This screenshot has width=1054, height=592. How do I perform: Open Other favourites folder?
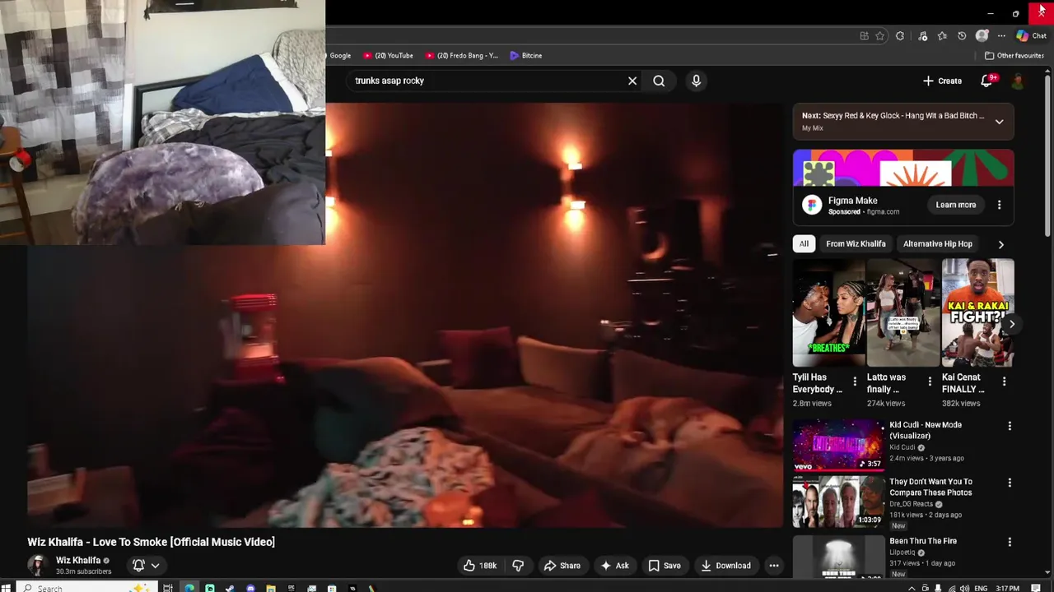pyautogui.click(x=1014, y=55)
